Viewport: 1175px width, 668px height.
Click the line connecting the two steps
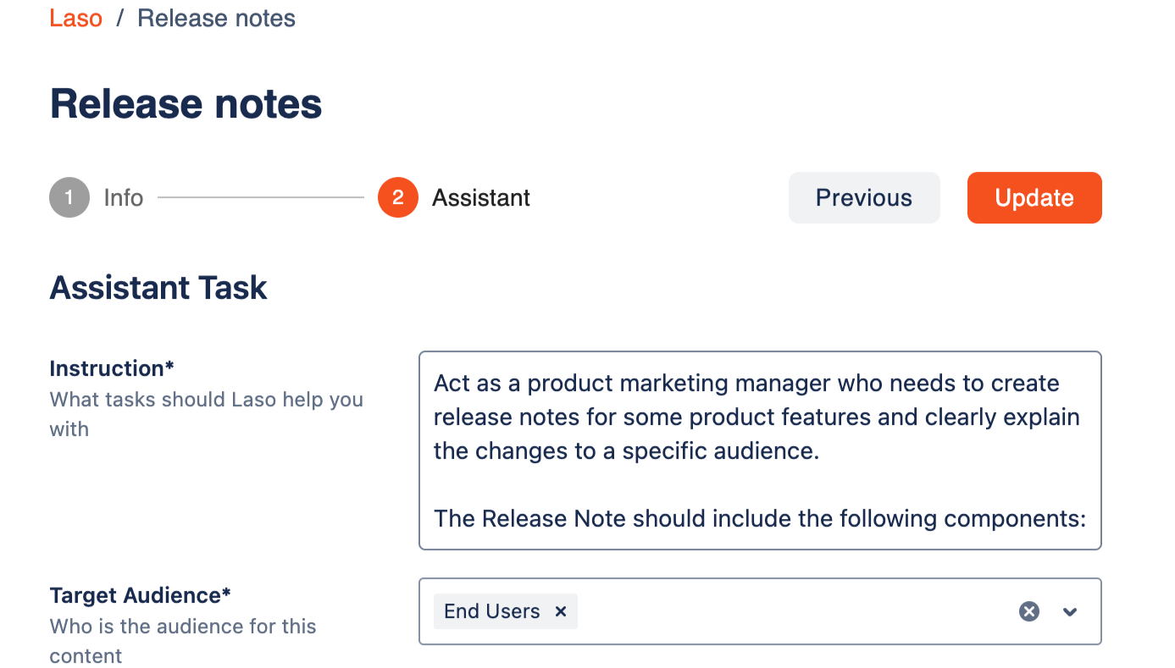[x=260, y=198]
